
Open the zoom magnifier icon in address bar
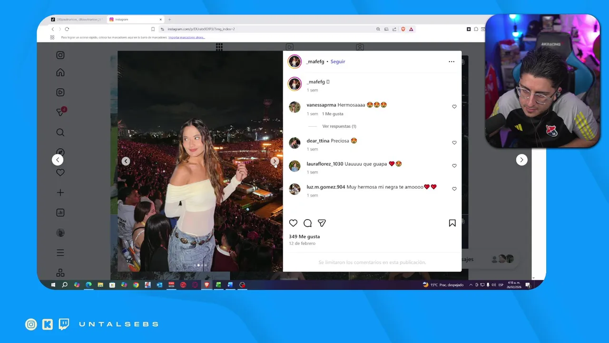378,29
